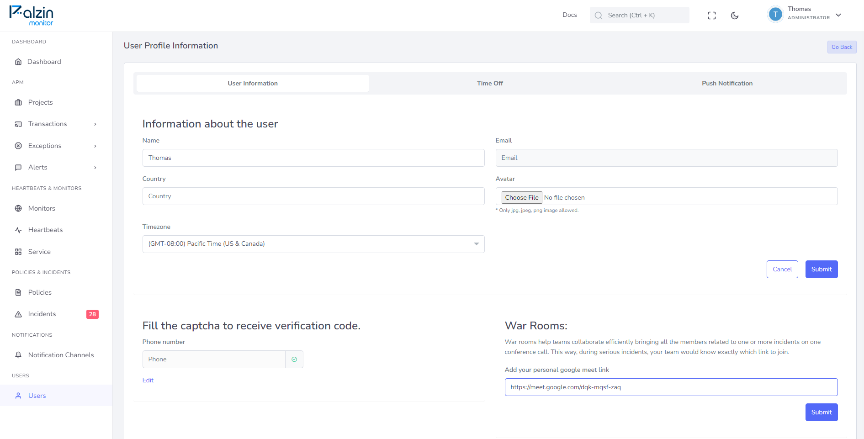Cancel the user information changes
The width and height of the screenshot is (864, 439).
782,269
